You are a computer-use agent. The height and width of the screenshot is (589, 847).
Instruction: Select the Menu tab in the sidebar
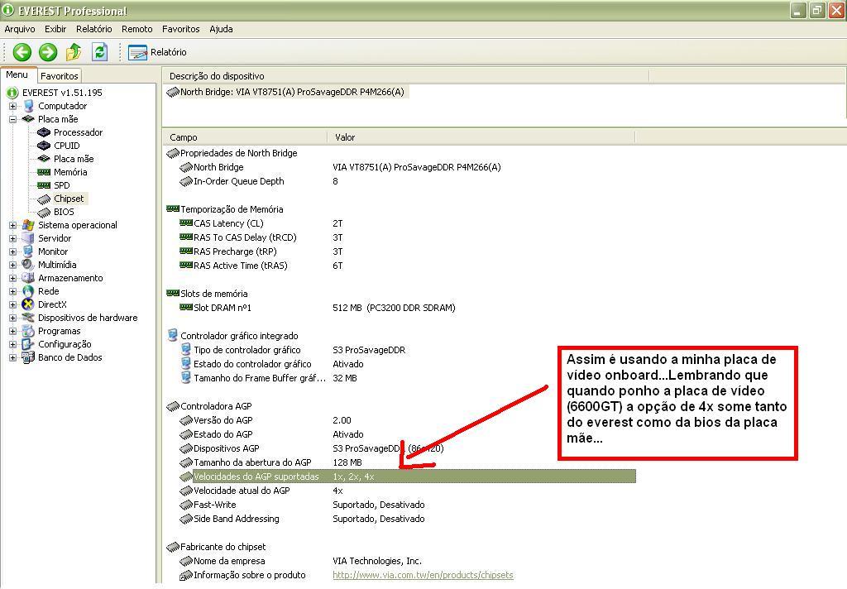17,74
